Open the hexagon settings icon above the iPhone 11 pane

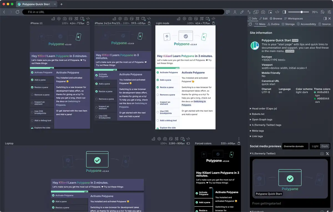tap(59, 19)
